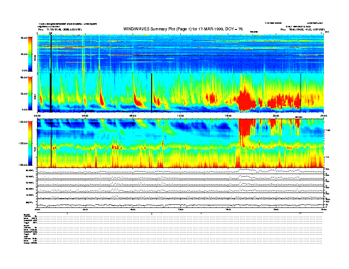349x269 pixels.
Task: Click the 04:00 tick label below RAD1 panel
Action: coord(85,116)
